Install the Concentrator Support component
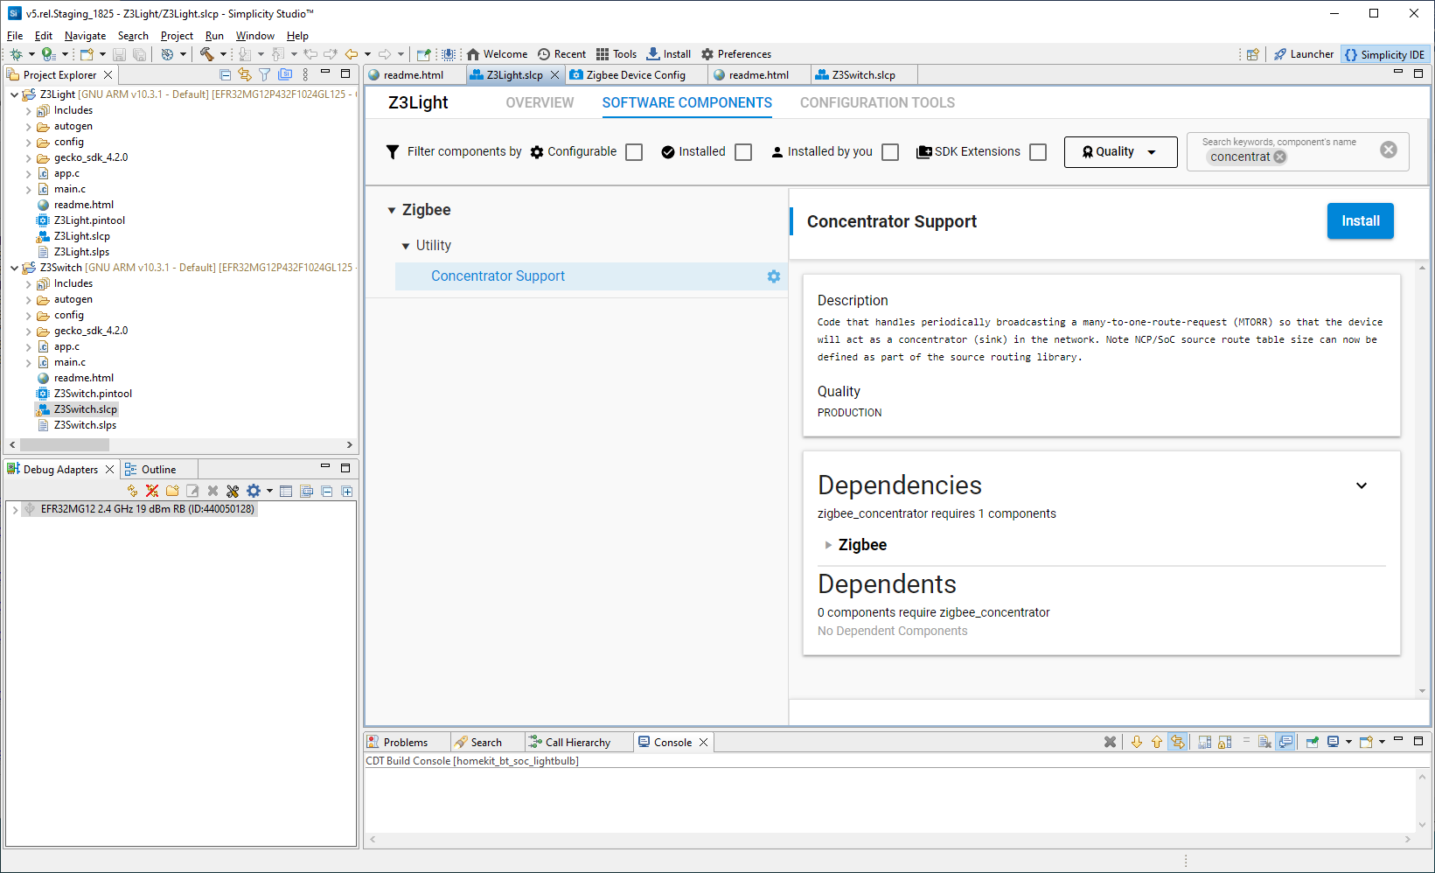 point(1360,221)
